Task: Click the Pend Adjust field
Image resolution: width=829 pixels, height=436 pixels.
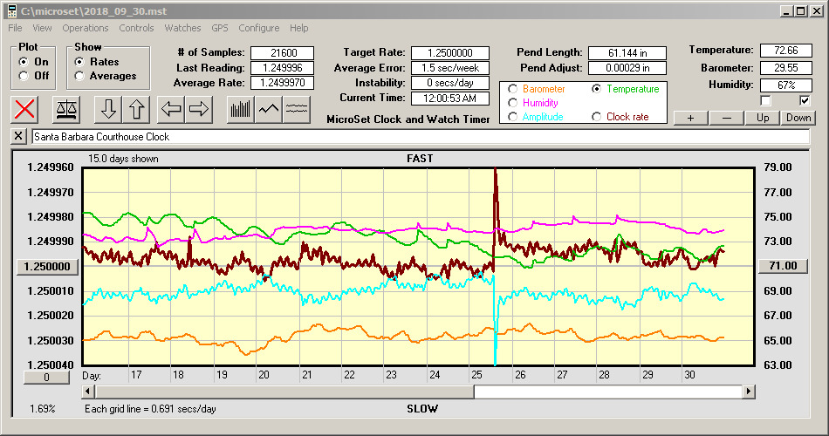Action: click(x=627, y=68)
